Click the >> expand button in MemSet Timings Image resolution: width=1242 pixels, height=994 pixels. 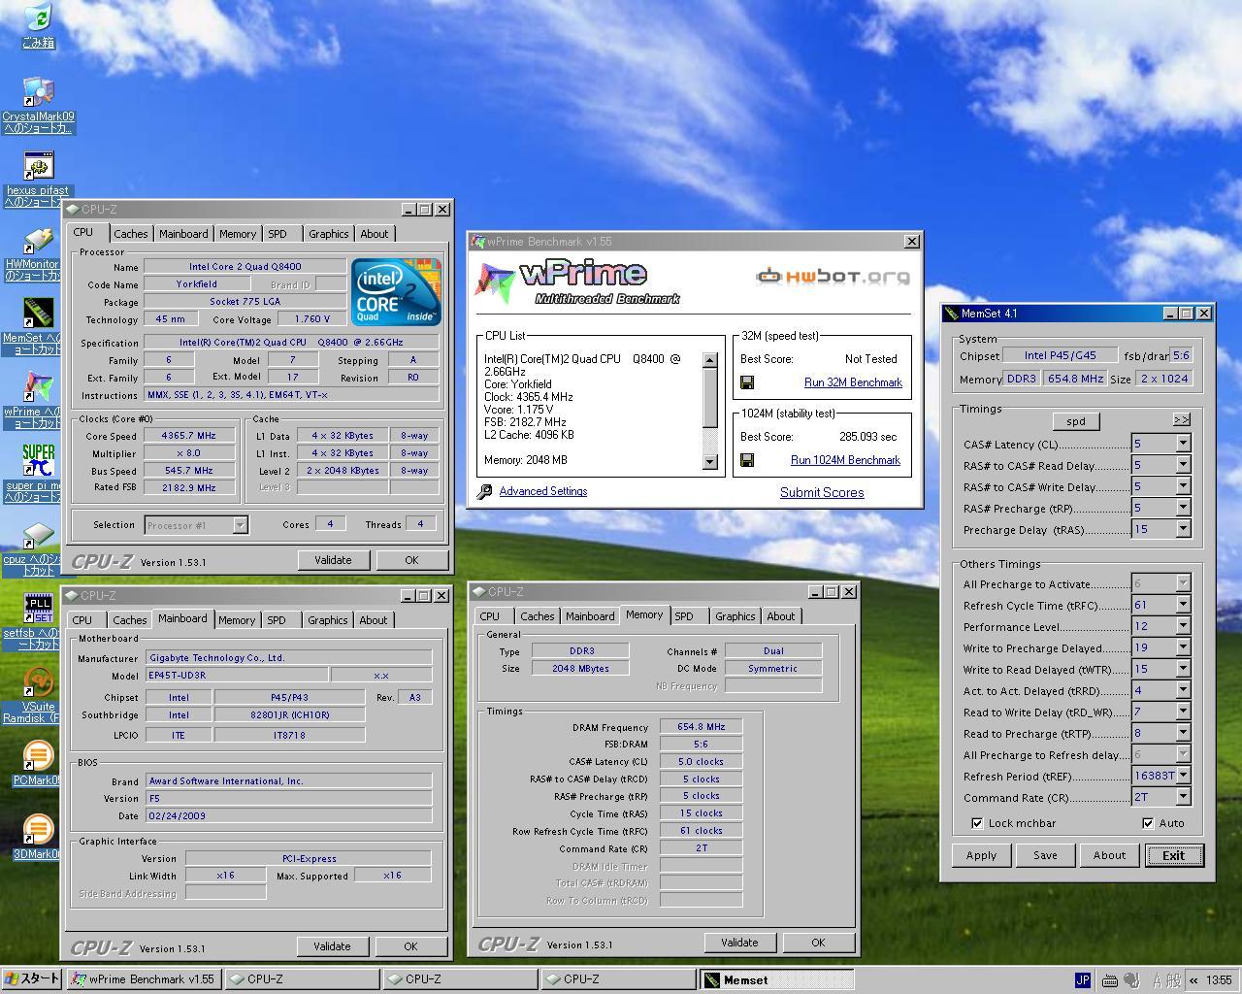[x=1181, y=420]
